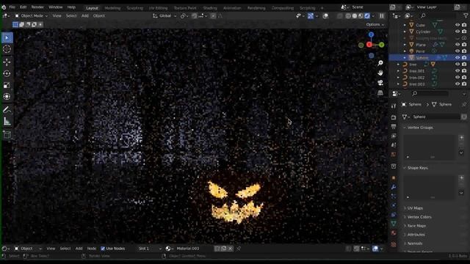The width and height of the screenshot is (470, 264).
Task: Hide the Cylinder object in the outliner
Action: point(458,32)
